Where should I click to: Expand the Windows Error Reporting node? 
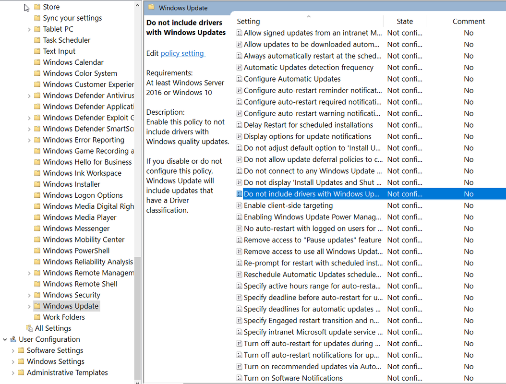pos(29,140)
